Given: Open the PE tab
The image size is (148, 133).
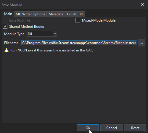Looking at the screenshot, I should point(81,14).
